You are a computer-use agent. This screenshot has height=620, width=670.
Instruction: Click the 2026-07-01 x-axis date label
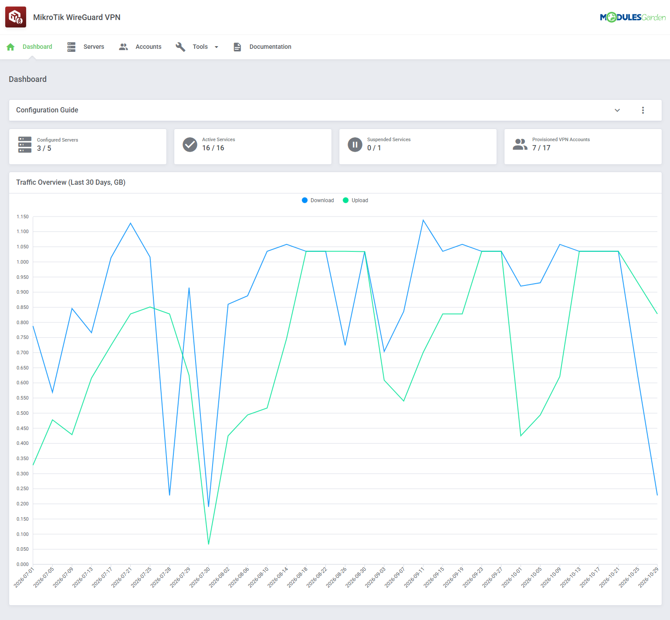coord(24,578)
